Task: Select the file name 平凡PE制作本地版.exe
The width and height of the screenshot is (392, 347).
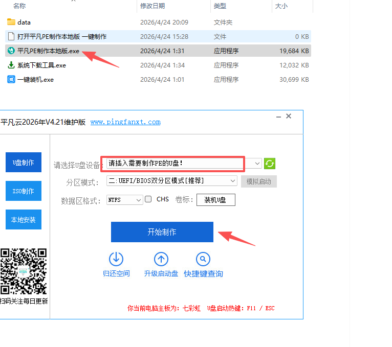Action: (48, 51)
